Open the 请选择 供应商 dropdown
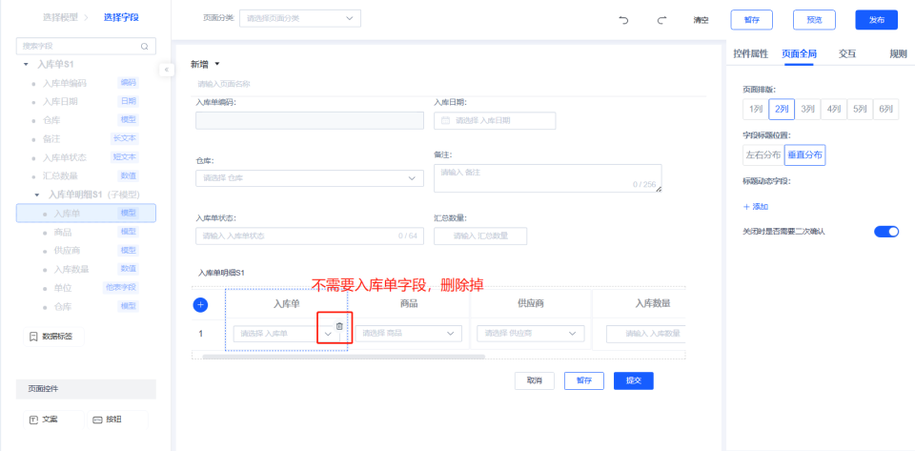The width and height of the screenshot is (915, 451). tap(531, 333)
